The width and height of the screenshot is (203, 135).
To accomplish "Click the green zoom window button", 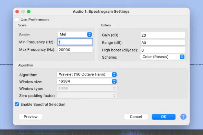I will coord(29,12).
